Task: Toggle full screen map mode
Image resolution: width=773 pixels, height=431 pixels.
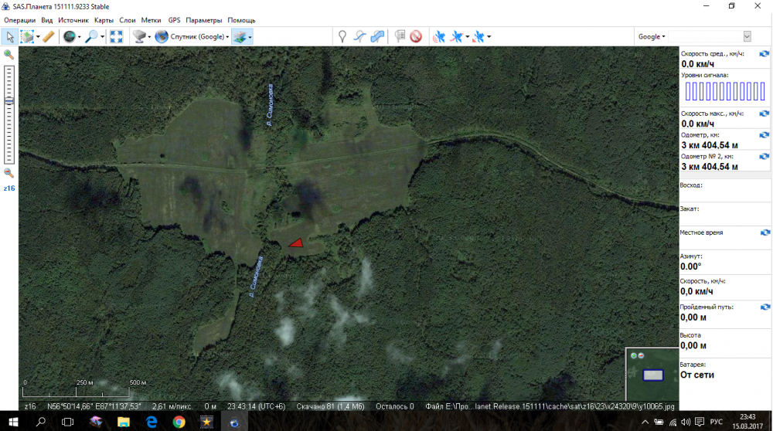Action: click(116, 36)
